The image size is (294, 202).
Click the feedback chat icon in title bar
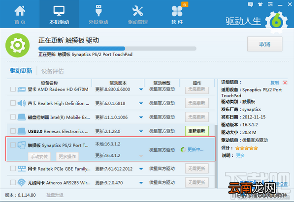250,4
